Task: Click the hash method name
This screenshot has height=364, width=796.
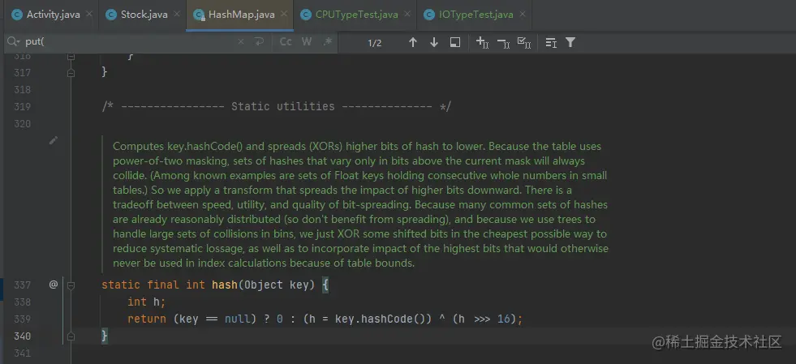Action: pyautogui.click(x=225, y=285)
